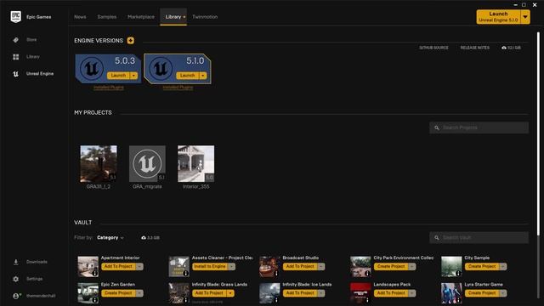Expand Broadcast Studio button dropdown arrow

pos(321,266)
